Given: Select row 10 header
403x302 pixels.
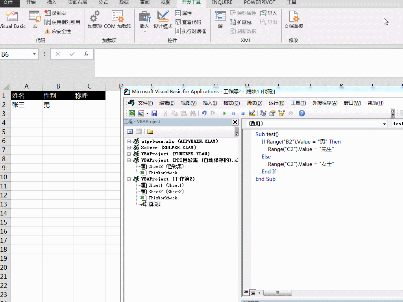Looking at the screenshot, I should coord(5,177).
